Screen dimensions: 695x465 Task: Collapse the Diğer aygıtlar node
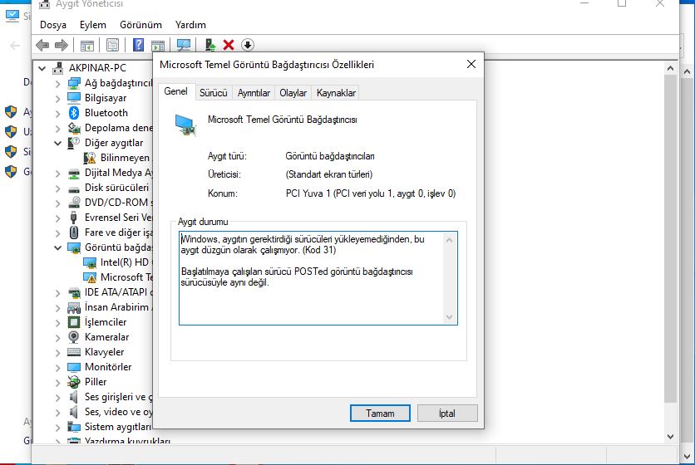click(57, 143)
